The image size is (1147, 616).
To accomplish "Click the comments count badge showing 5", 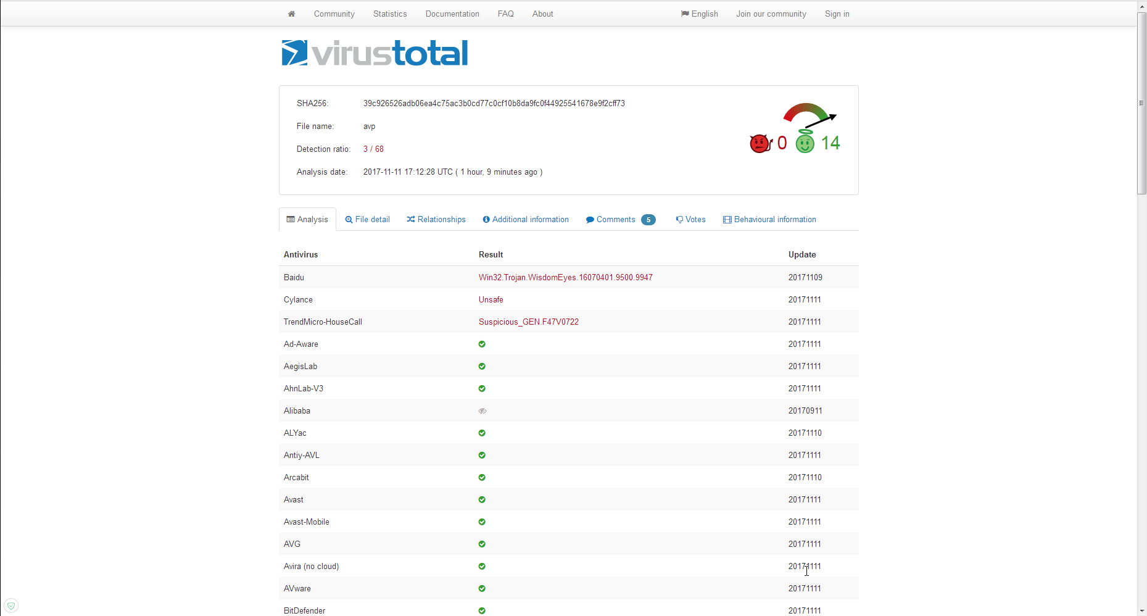I will (x=648, y=220).
